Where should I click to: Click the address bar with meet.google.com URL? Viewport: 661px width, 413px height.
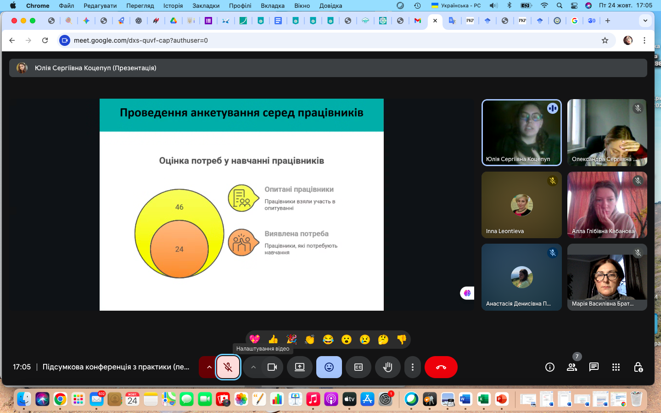(x=321, y=40)
